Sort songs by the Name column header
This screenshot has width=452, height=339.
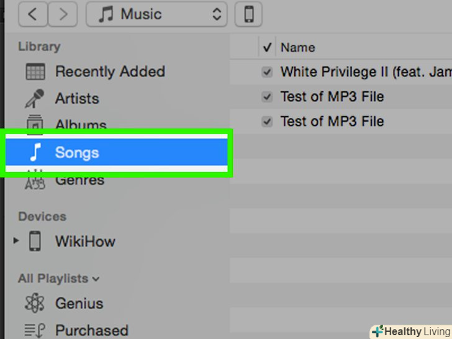pyautogui.click(x=298, y=47)
